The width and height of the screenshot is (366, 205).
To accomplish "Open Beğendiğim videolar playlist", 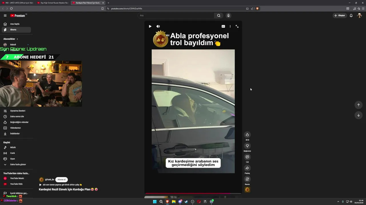I will 16,122.
